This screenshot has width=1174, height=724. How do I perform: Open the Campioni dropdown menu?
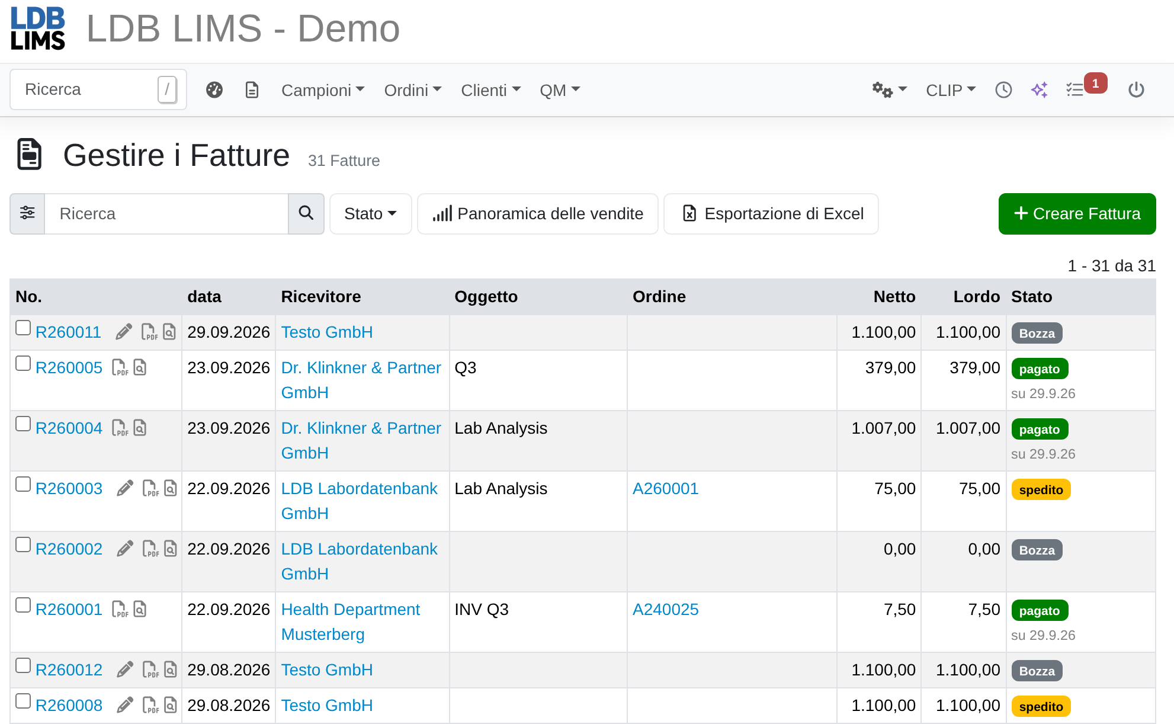[x=323, y=90]
